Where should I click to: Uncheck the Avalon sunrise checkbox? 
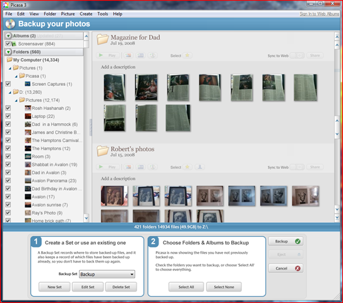[x=8, y=205]
